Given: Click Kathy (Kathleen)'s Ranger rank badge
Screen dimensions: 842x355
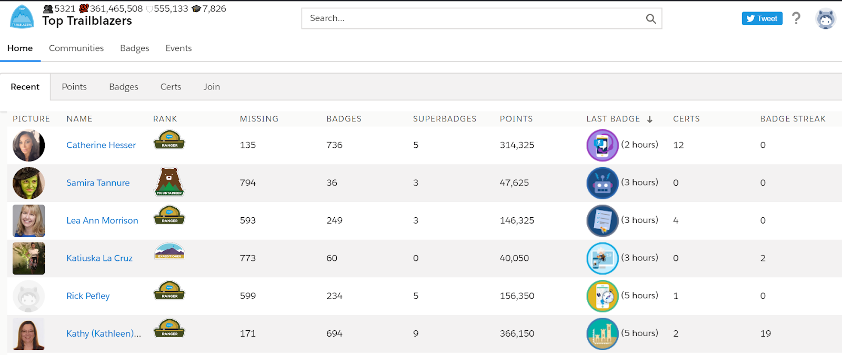Looking at the screenshot, I should (169, 328).
